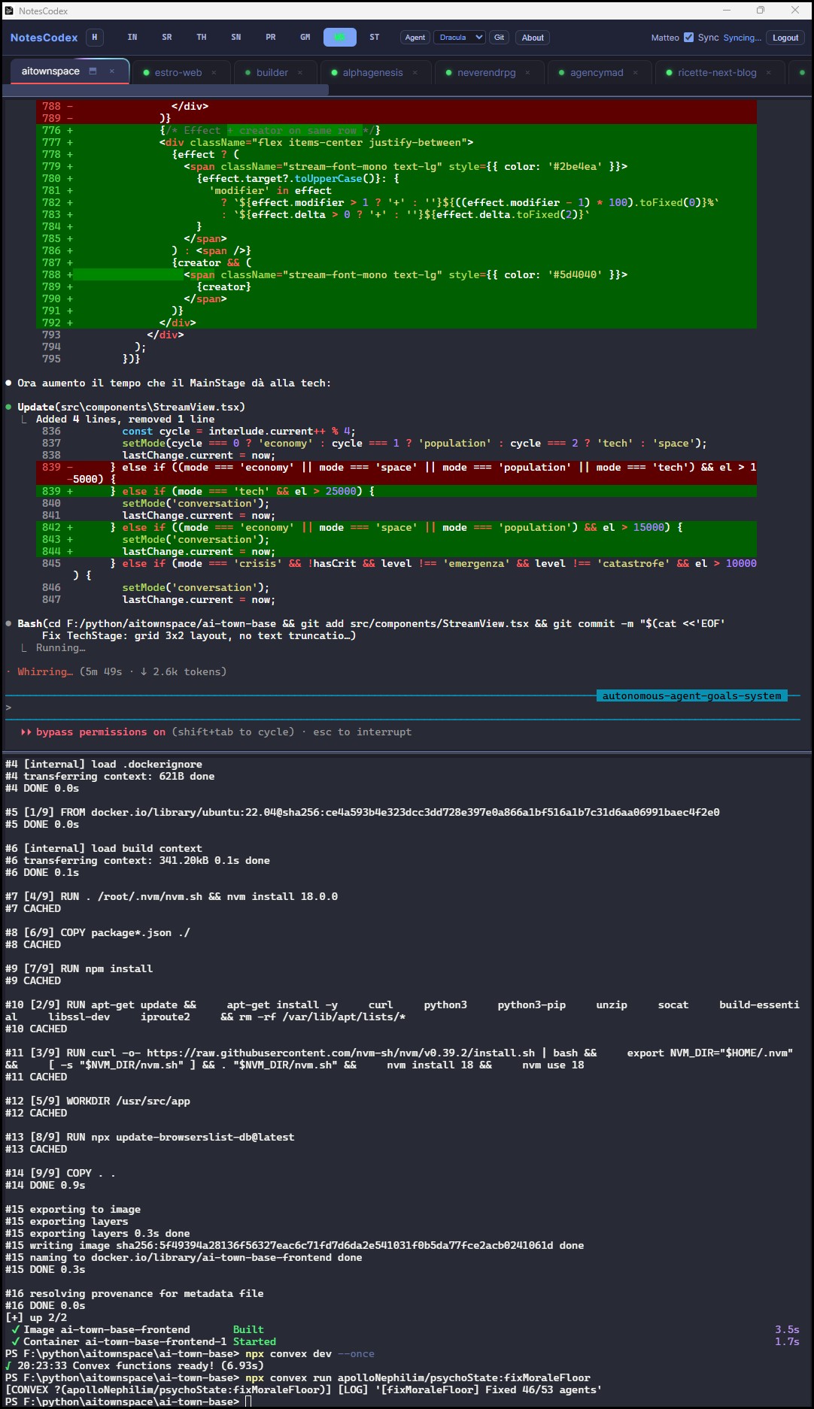Switch to the ricette-next-blog tab
The width and height of the screenshot is (814, 1409).
[x=717, y=73]
